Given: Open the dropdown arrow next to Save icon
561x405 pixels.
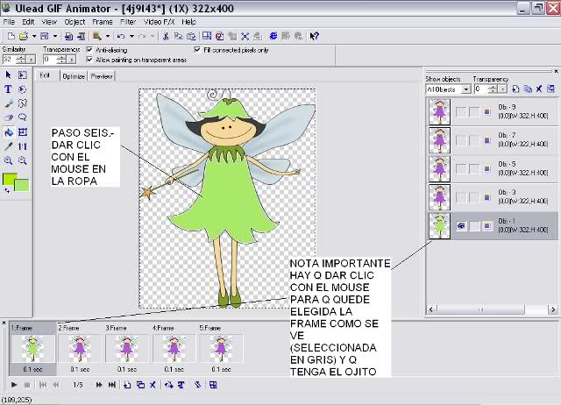Looking at the screenshot, I should (55, 36).
